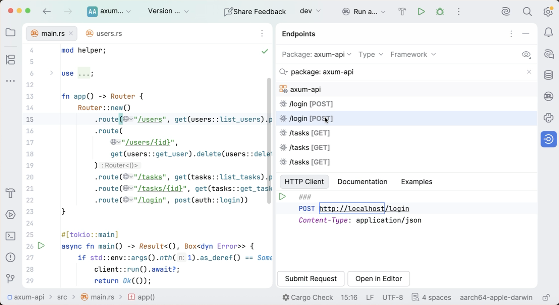Toggle the Endpoints tool window button
The height and width of the screenshot is (305, 559).
coord(549,139)
